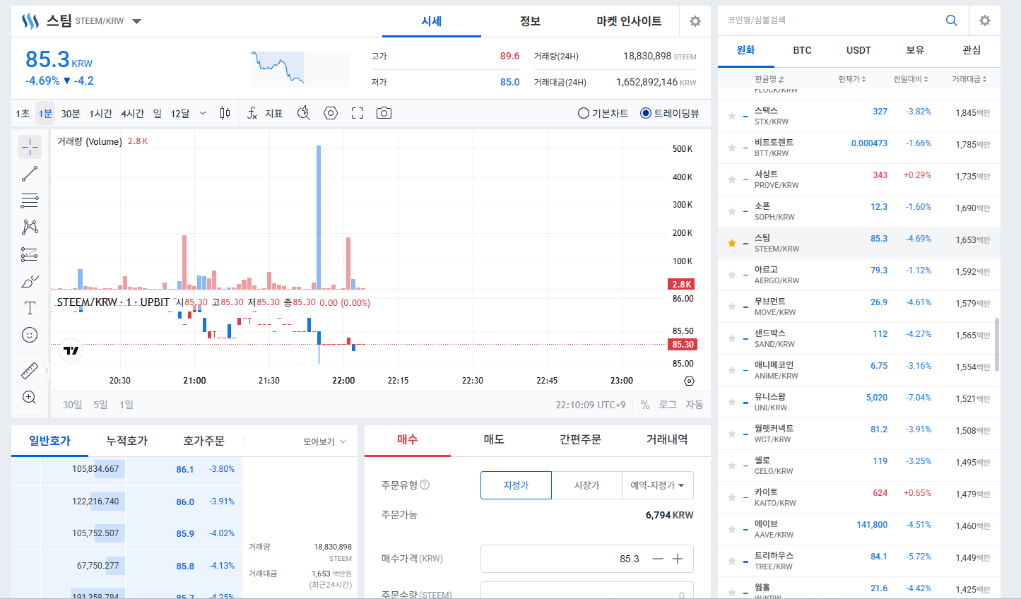Switch to the 정보 tab
This screenshot has height=599, width=1021.
click(x=530, y=21)
